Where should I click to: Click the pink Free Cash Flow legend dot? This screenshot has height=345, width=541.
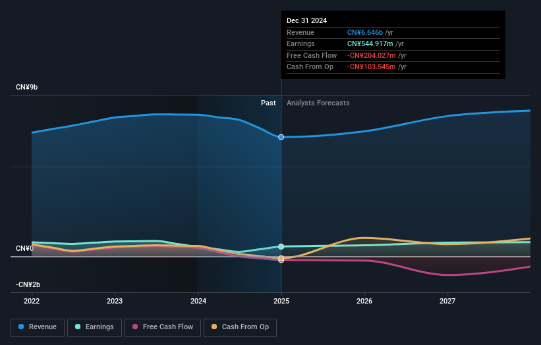[135, 327]
